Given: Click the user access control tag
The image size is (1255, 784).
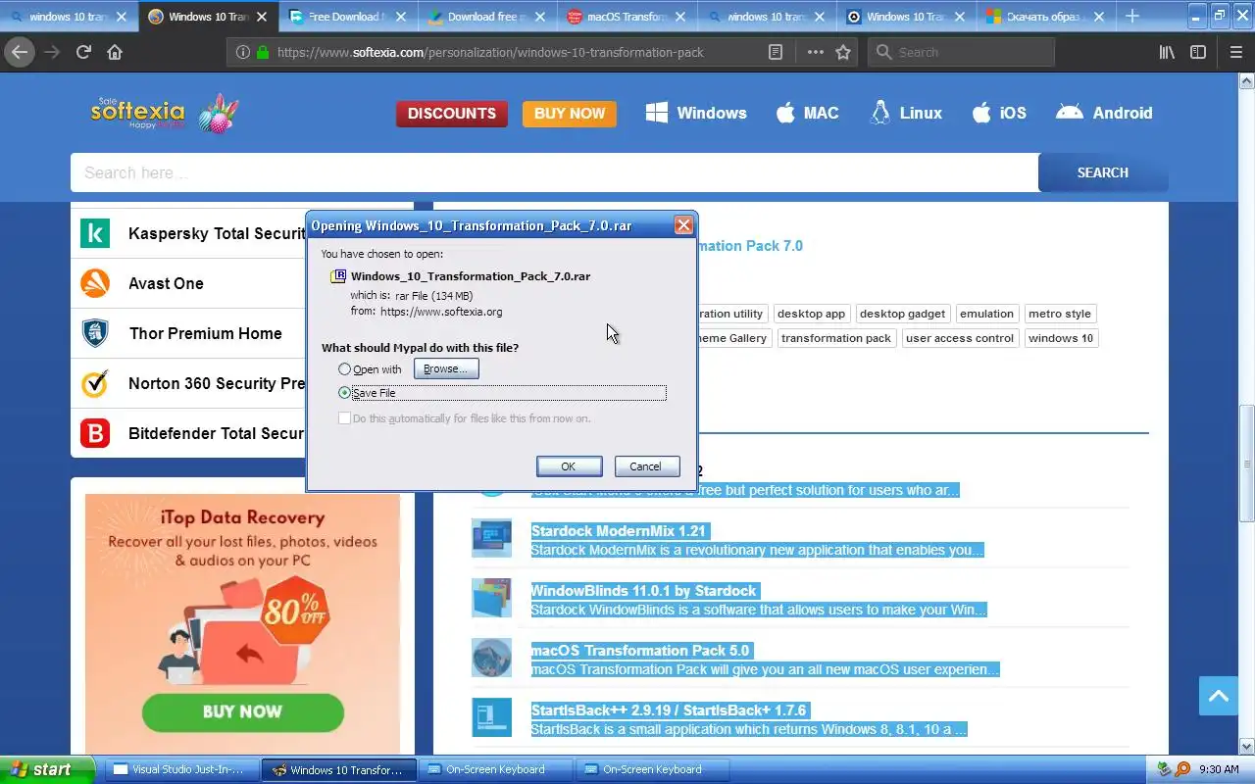Looking at the screenshot, I should [960, 338].
